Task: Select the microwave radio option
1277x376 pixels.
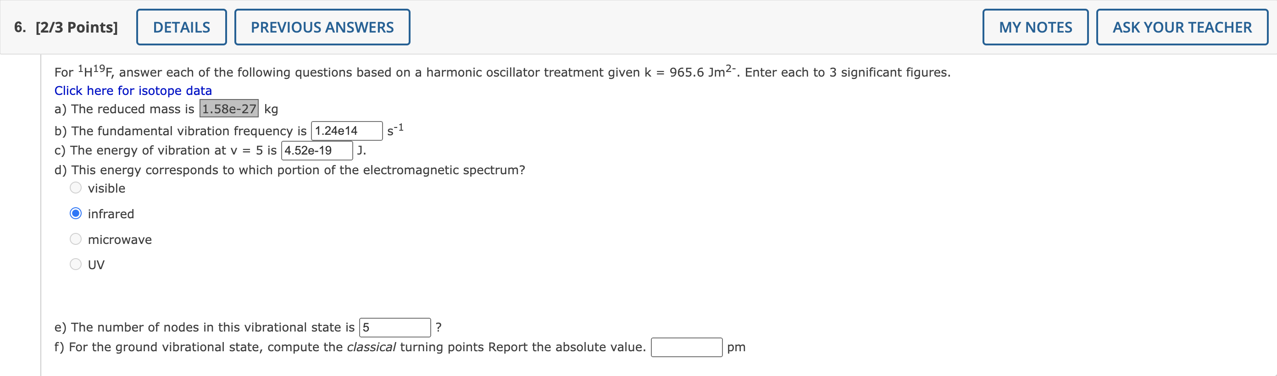Action: click(x=75, y=239)
